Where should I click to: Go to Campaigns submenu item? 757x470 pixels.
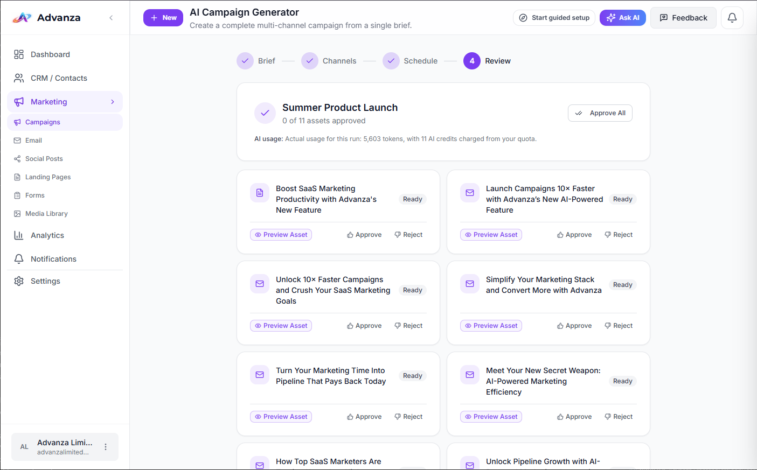click(65, 122)
